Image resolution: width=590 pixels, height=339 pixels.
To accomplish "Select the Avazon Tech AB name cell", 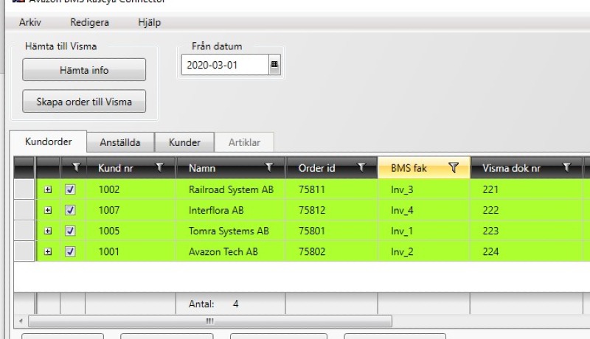I will click(x=231, y=251).
